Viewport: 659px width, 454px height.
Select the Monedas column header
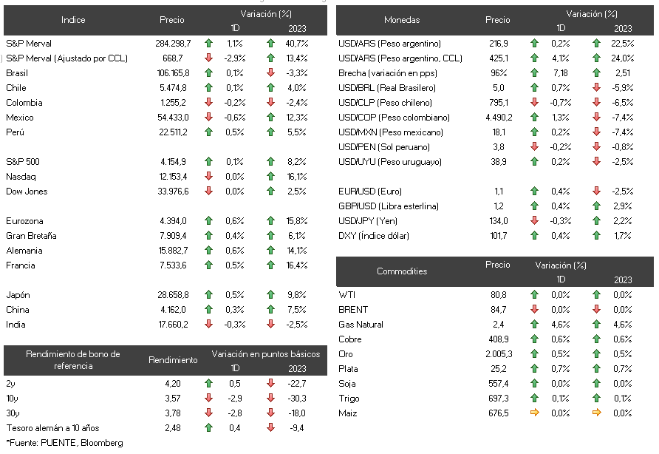click(402, 20)
